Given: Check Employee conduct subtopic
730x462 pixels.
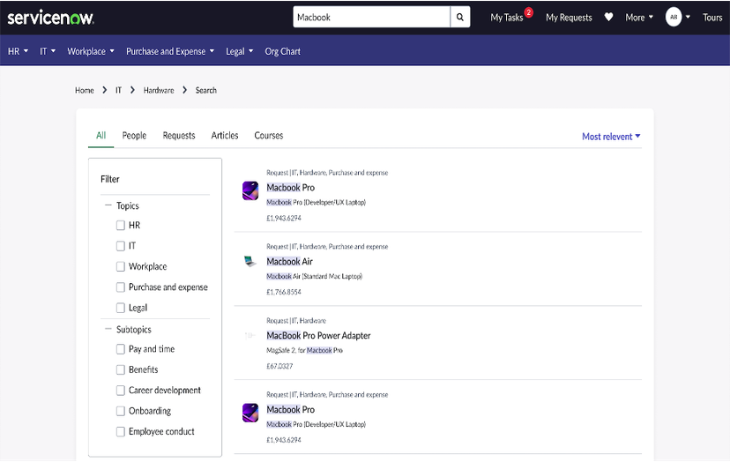Looking at the screenshot, I should click(x=121, y=432).
